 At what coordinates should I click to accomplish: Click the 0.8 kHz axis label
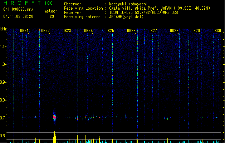tap(3, 100)
